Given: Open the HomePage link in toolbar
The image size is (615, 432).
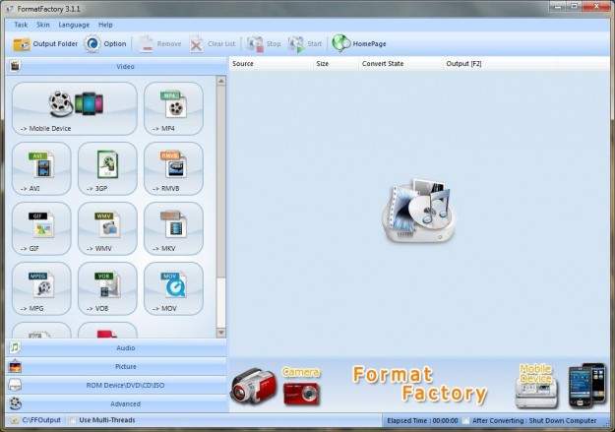Looking at the screenshot, I should (x=359, y=44).
